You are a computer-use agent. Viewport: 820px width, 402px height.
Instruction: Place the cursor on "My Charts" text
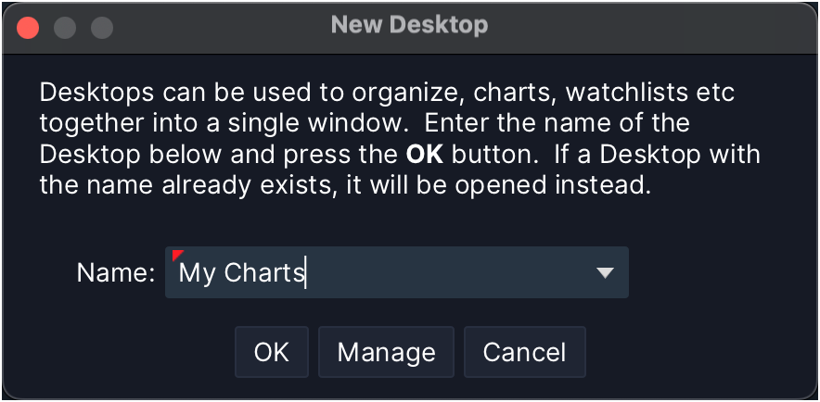(241, 272)
